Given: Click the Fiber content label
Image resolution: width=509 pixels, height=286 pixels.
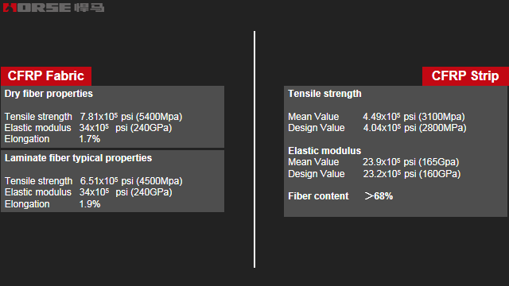Looking at the screenshot, I should pyautogui.click(x=318, y=196).
